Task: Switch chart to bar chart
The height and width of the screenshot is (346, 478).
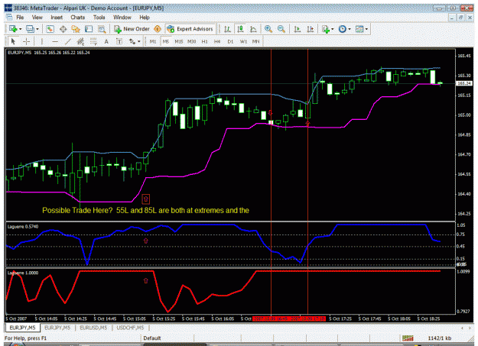Action: tap(227, 29)
